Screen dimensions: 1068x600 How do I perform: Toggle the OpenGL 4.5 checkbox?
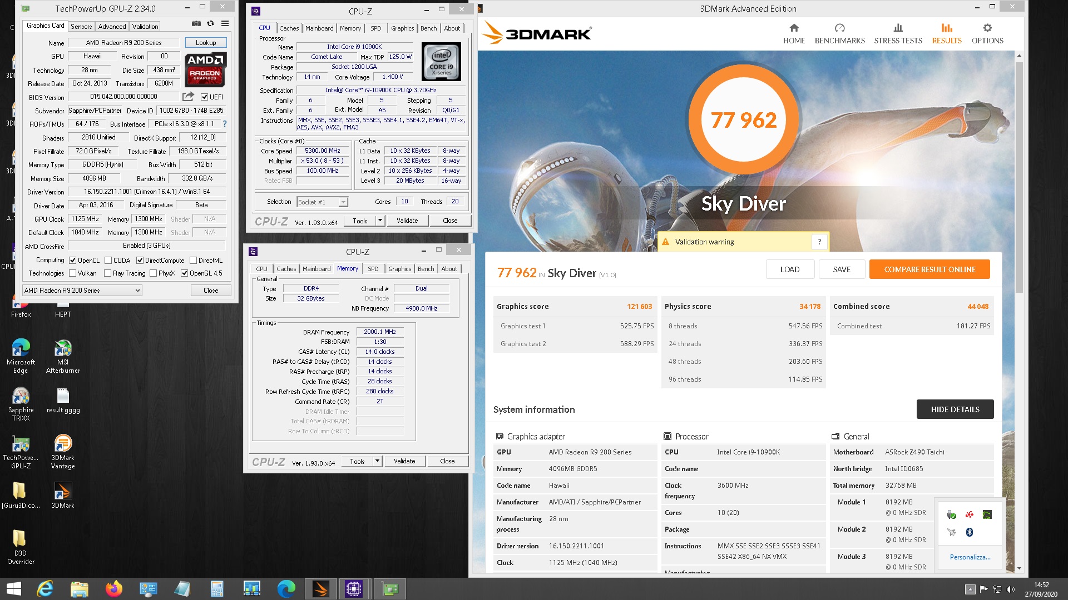tap(184, 273)
